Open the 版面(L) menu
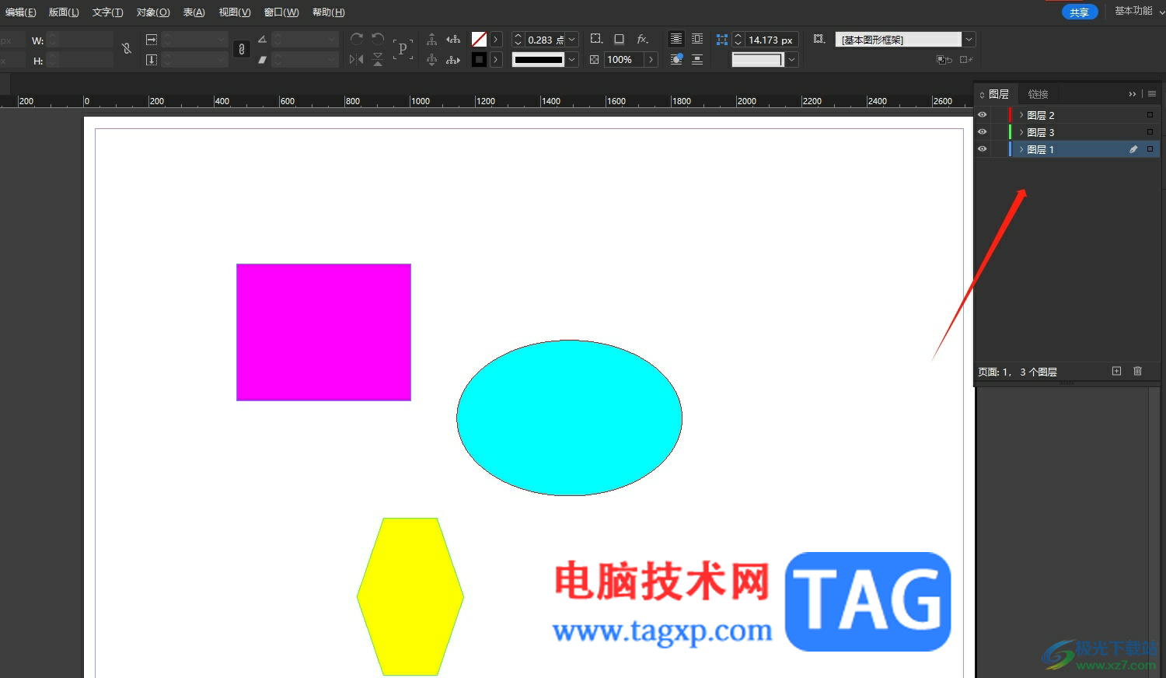 click(64, 12)
